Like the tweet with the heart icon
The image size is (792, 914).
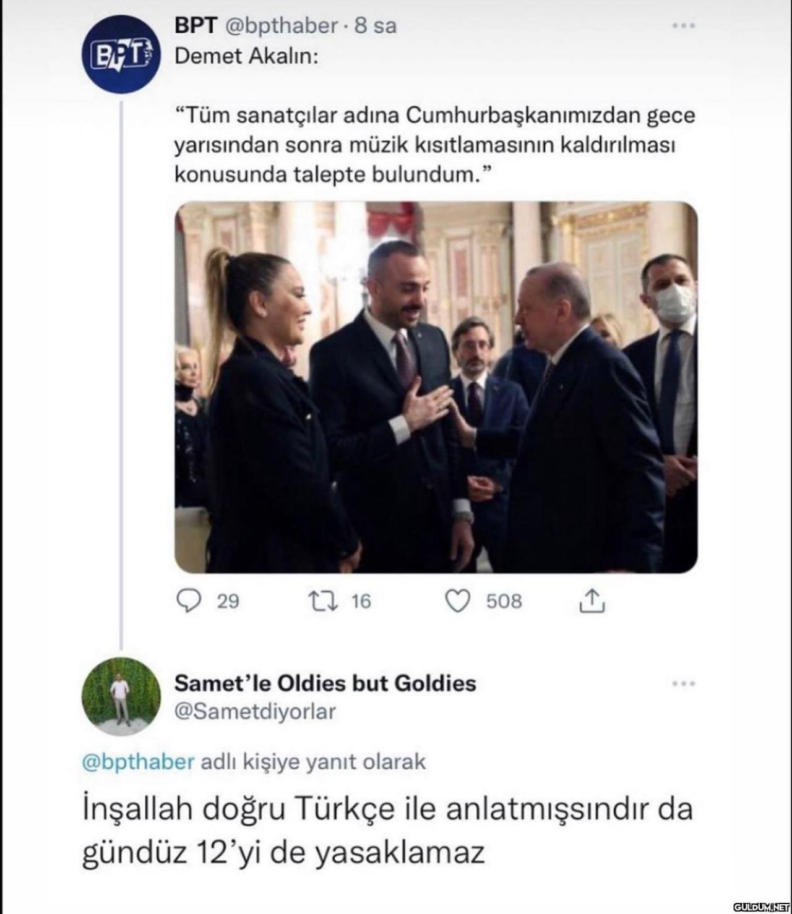(458, 600)
